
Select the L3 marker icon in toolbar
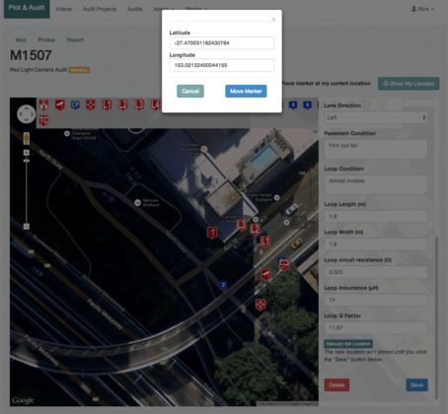139,105
